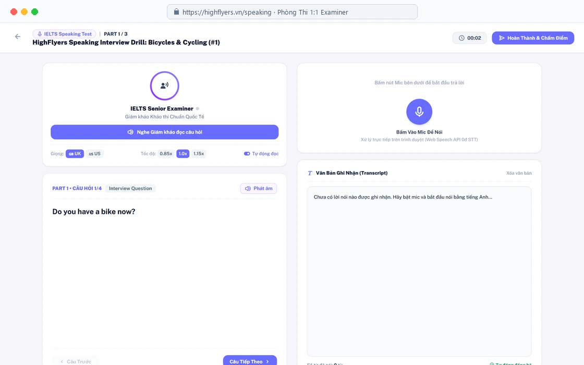Click the PART 1 / 3 label
Image resolution: width=584 pixels, height=365 pixels.
115,34
